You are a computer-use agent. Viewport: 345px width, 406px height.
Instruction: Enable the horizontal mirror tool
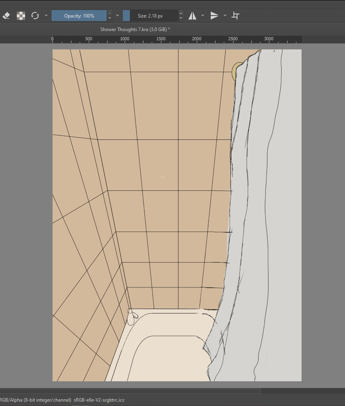tap(192, 16)
